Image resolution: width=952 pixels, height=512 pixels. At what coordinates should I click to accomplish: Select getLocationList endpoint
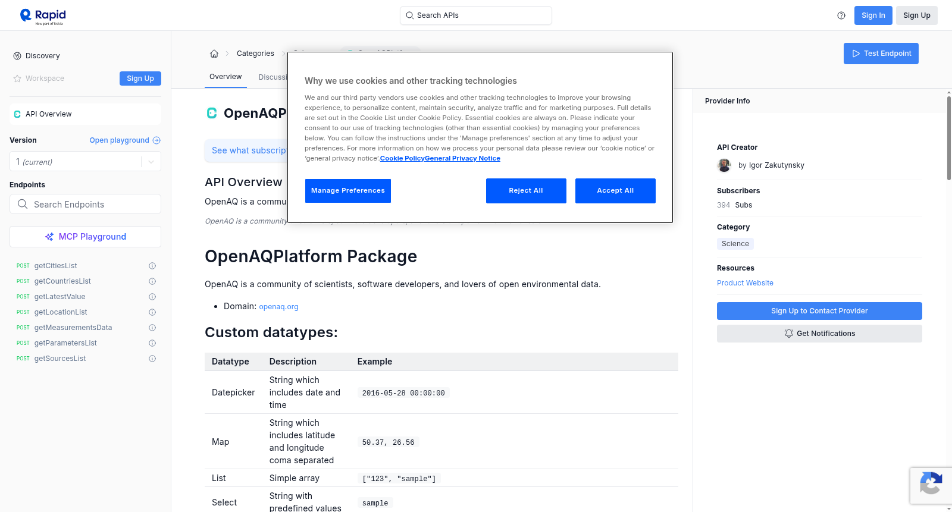[x=61, y=312]
